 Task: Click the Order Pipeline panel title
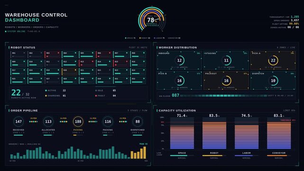[24, 111]
